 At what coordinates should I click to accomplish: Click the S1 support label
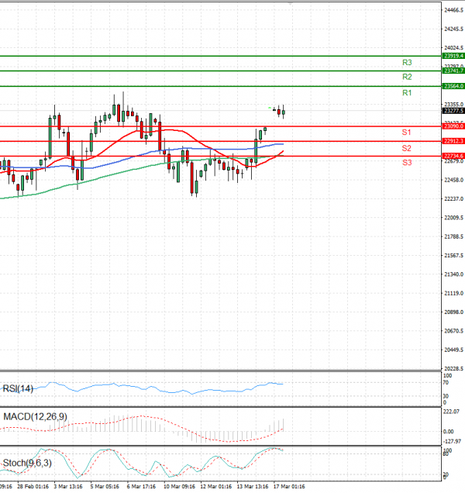click(407, 133)
